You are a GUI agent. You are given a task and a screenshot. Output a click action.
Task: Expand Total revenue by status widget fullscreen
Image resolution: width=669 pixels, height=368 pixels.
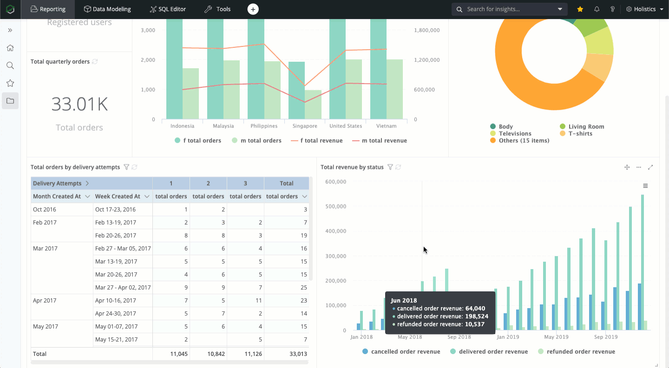650,167
